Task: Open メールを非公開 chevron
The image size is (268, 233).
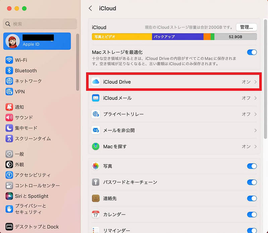Action: tap(255, 130)
